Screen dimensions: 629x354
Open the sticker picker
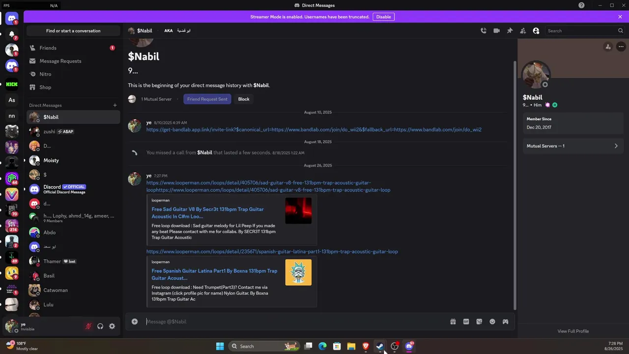(x=479, y=322)
